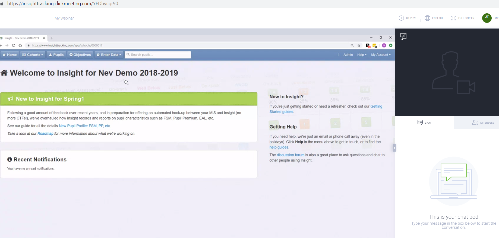Open the purple N browser profile
The image size is (499, 238).
click(384, 45)
